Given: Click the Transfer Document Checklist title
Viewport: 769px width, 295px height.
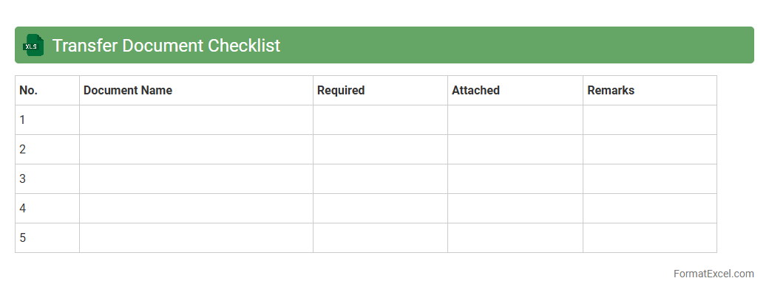Looking at the screenshot, I should 166,46.
